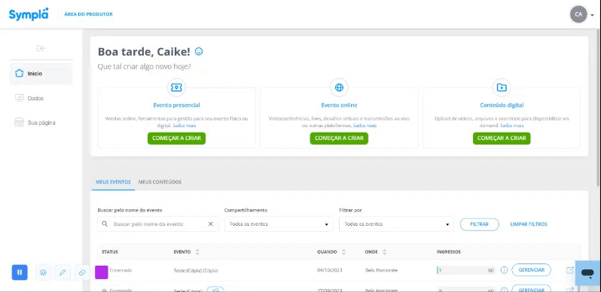The image size is (601, 292).
Task: Click the 04/10/2023 date cell
Action: point(330,270)
